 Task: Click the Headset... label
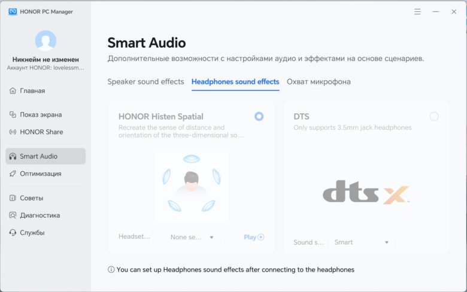[134, 236]
